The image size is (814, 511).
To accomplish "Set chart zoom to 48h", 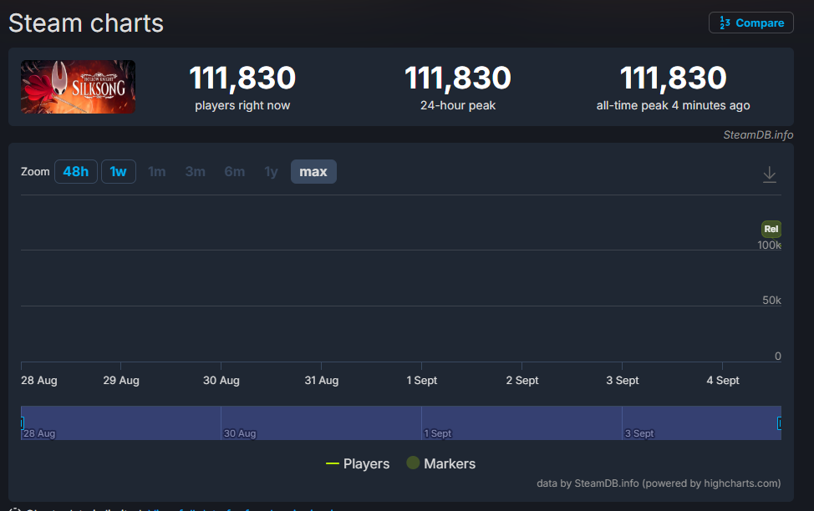I will point(76,172).
